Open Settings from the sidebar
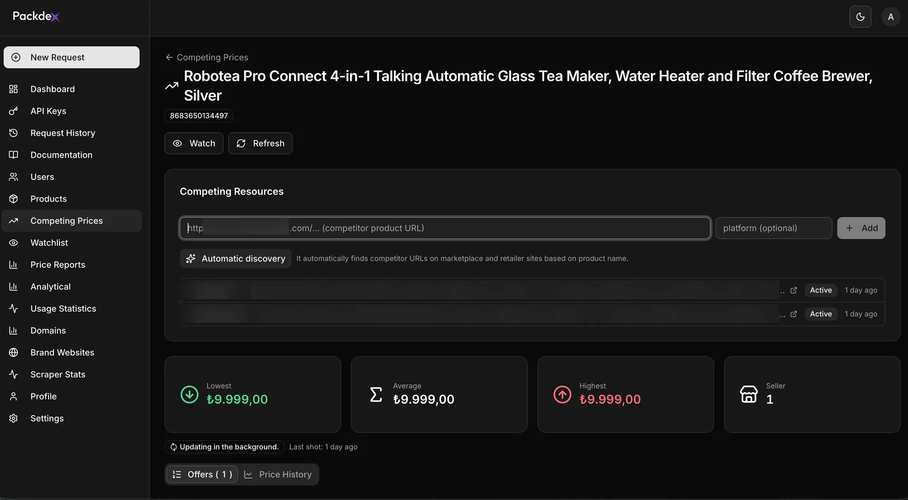This screenshot has height=500, width=908. point(72,418)
